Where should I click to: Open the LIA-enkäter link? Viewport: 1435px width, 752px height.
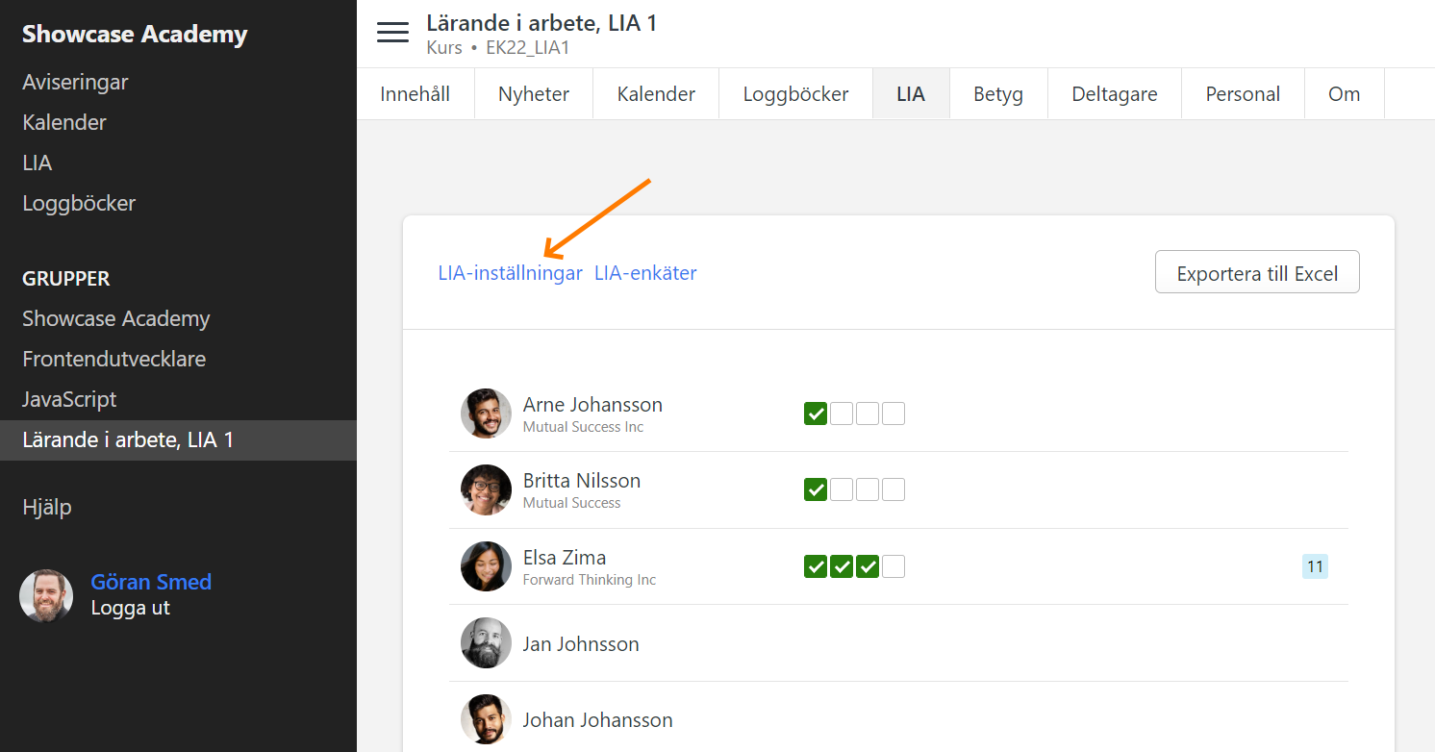(645, 273)
